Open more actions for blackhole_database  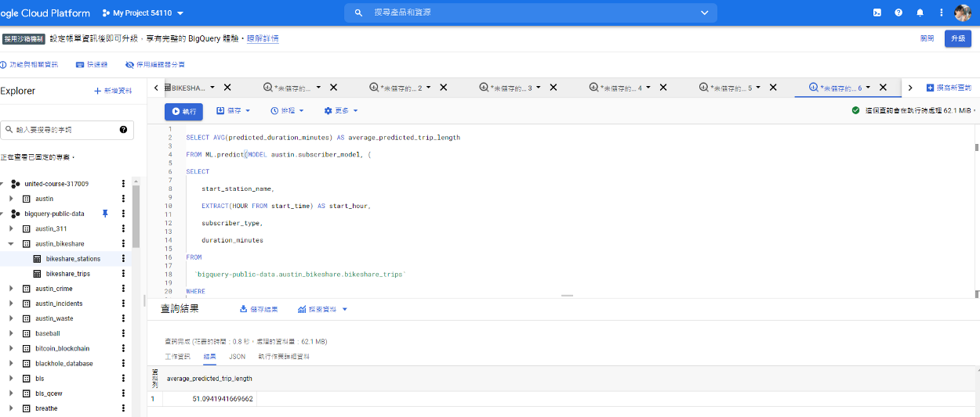coord(123,364)
